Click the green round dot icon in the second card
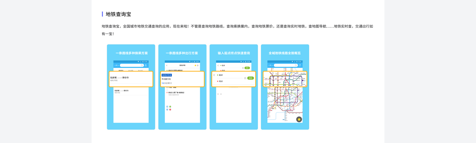Image resolution: width=476 pixels, height=143 pixels. click(170, 107)
